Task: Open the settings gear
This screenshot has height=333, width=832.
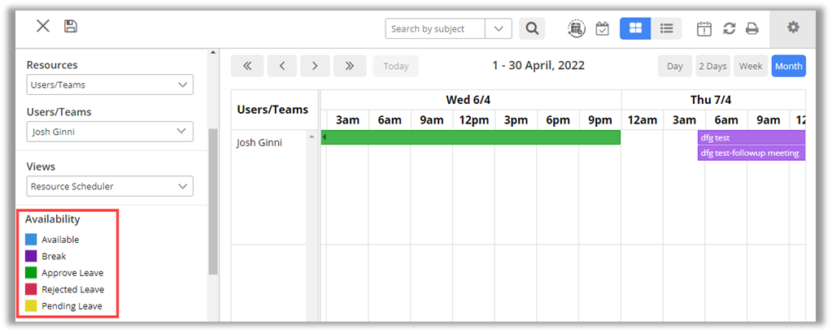Action: 793,28
